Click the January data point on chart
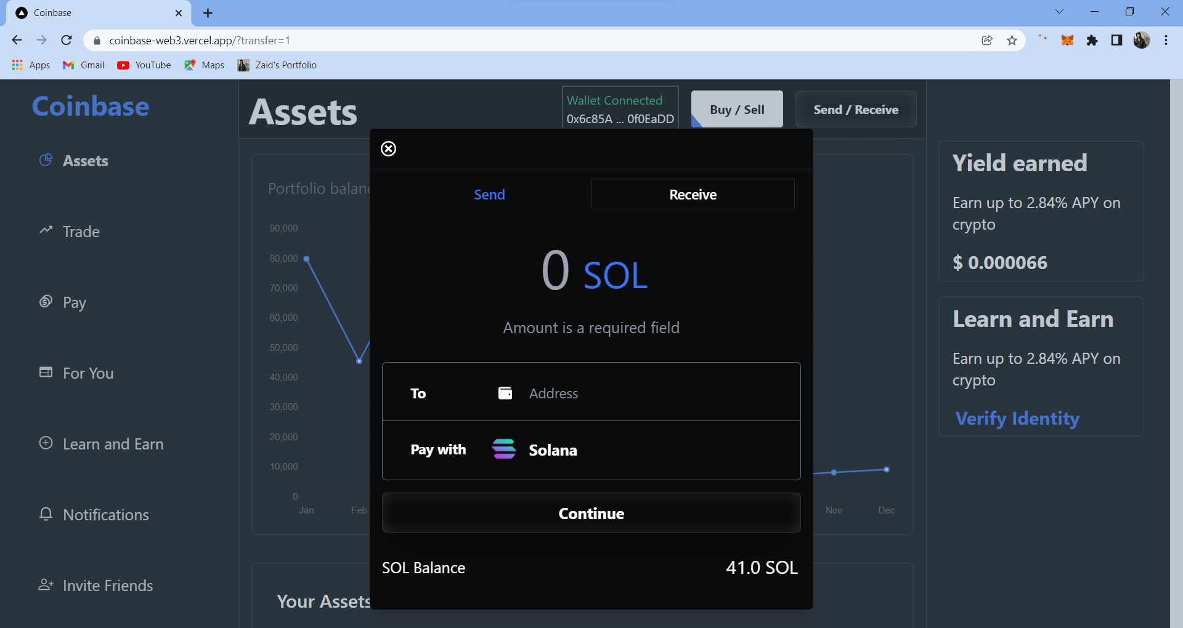The image size is (1183, 628). [x=306, y=259]
